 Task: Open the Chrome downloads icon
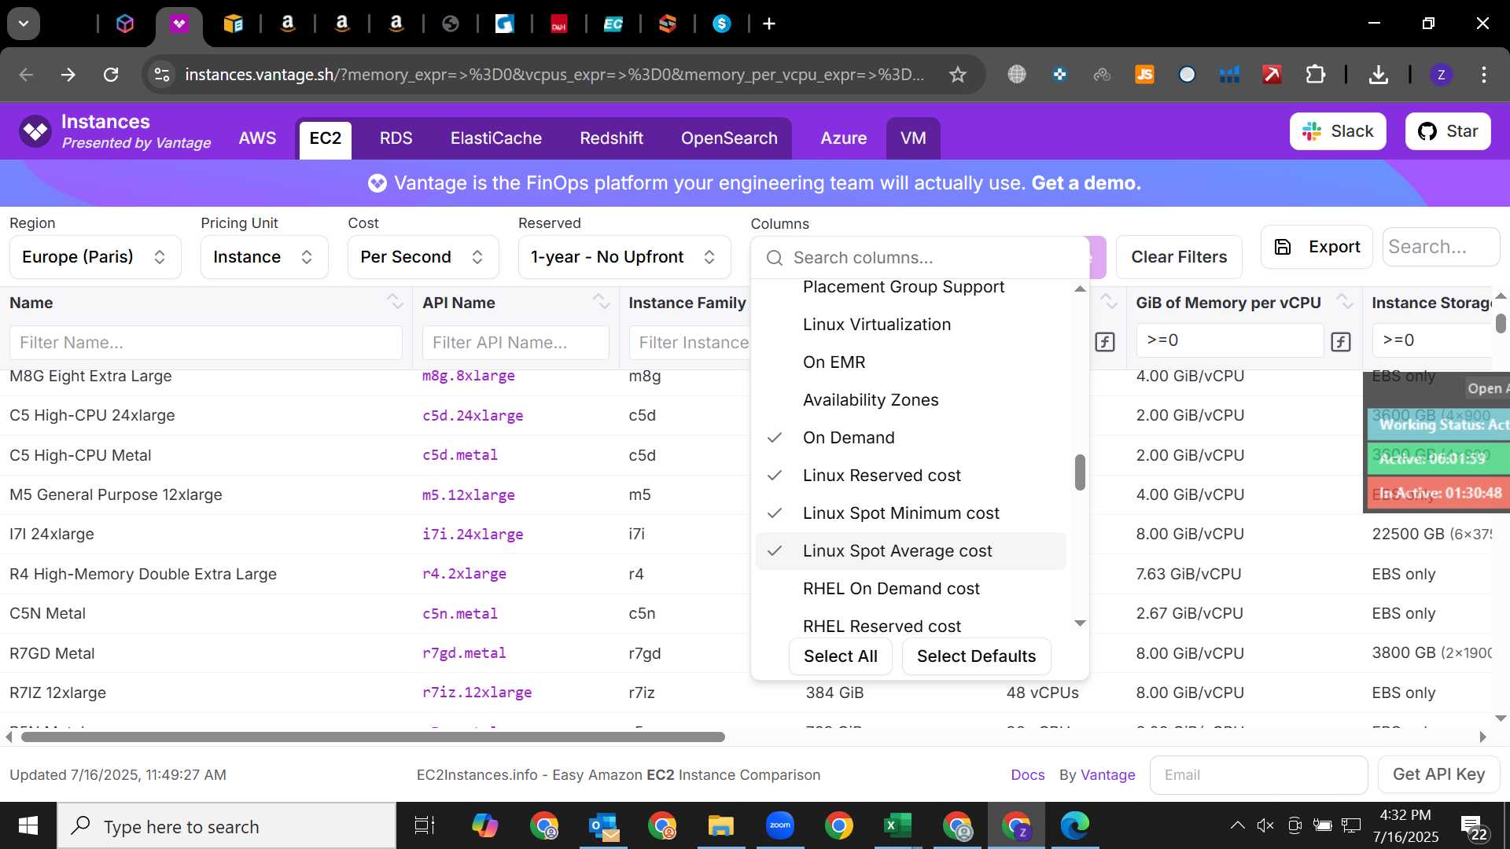[1378, 75]
